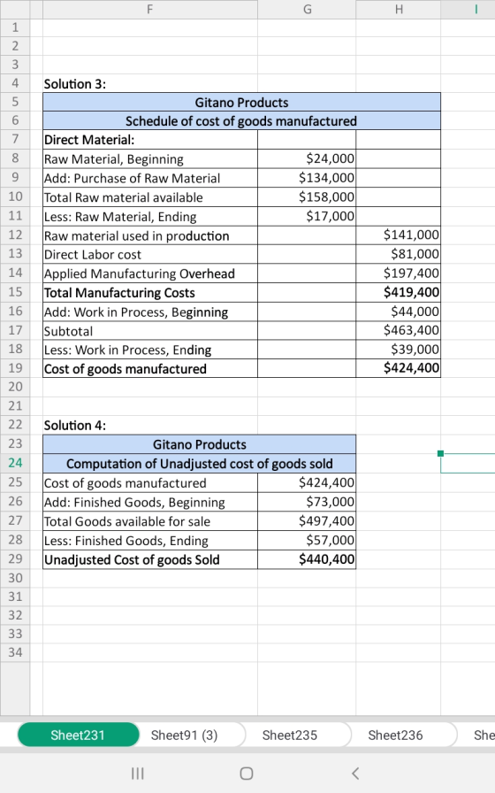Select the $197,400 cell
495x793 pixels.
(398, 273)
